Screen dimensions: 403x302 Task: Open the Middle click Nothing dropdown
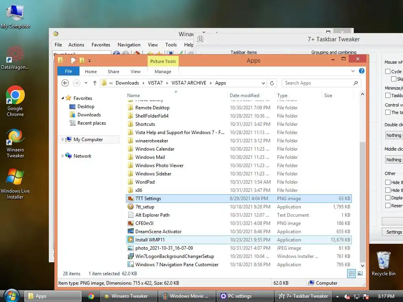pos(394,160)
